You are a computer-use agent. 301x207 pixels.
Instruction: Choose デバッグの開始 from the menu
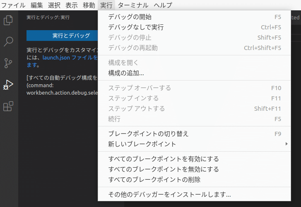pos(194,17)
